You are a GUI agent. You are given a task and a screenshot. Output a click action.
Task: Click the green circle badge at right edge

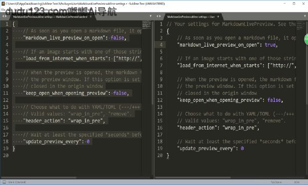click(x=306, y=39)
